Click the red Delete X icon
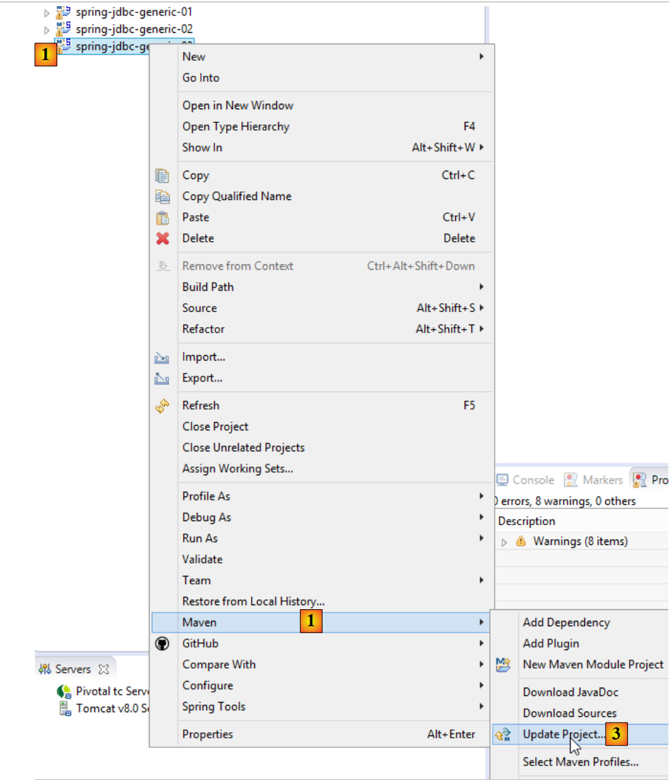This screenshot has height=784, width=669. coord(162,238)
